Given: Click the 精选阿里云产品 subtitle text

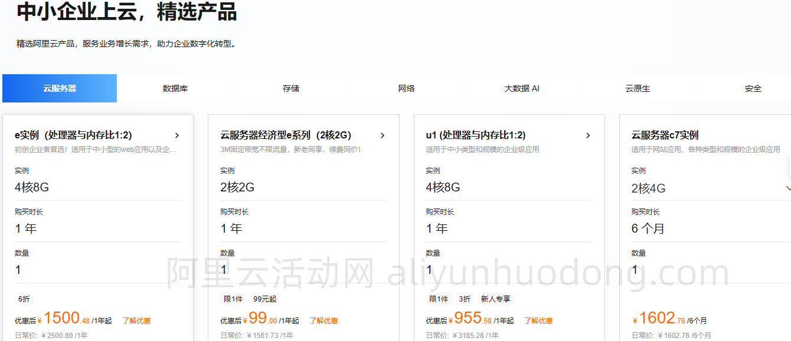Looking at the screenshot, I should tap(126, 44).
